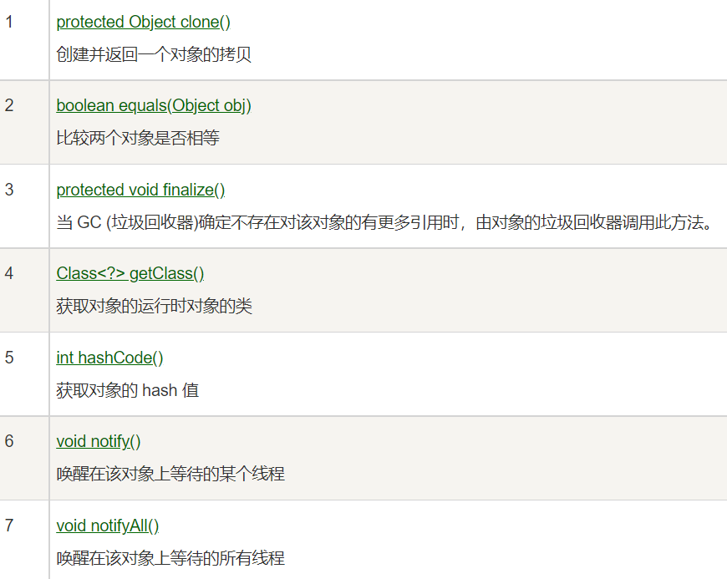Follow the Class<?> getClass() link

(x=130, y=273)
